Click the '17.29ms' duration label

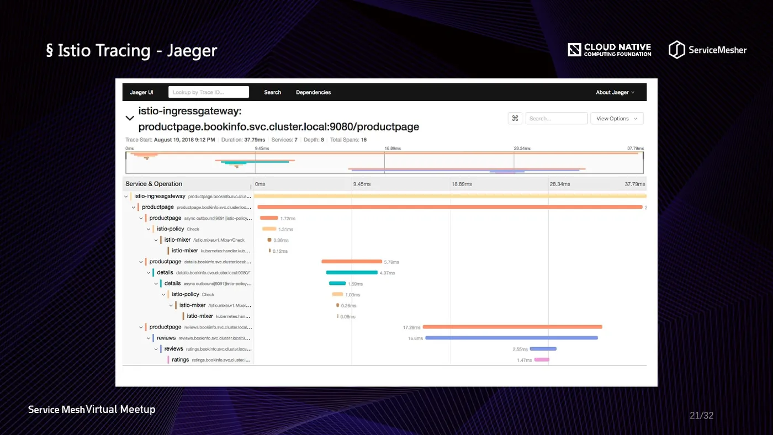click(x=411, y=327)
